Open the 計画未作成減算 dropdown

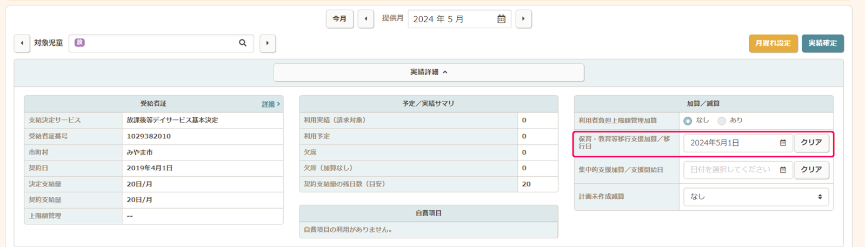756,197
